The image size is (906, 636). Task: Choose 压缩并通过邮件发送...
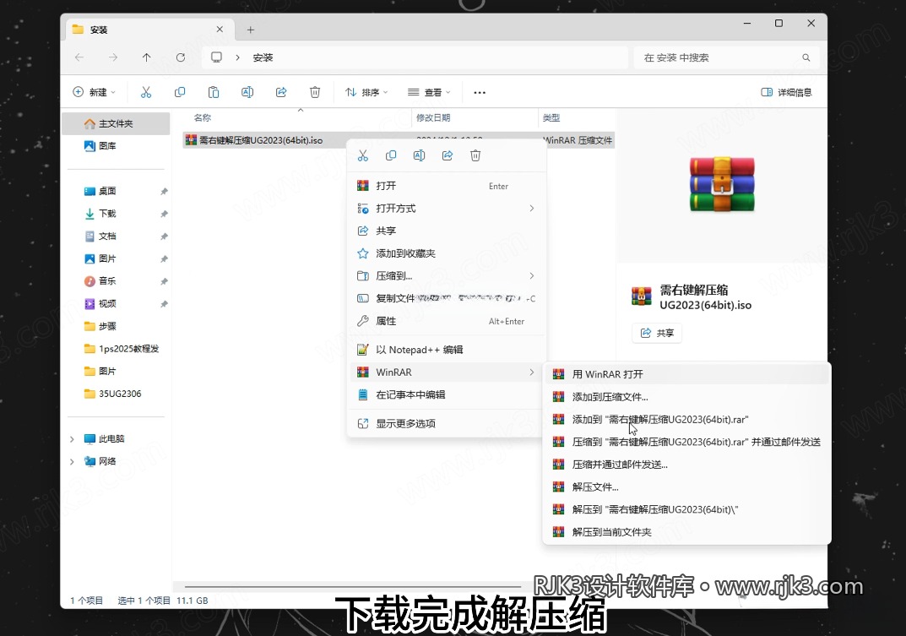click(687, 465)
